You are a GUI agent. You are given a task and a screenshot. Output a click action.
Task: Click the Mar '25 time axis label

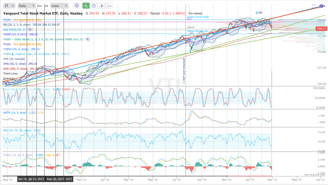(x=272, y=180)
